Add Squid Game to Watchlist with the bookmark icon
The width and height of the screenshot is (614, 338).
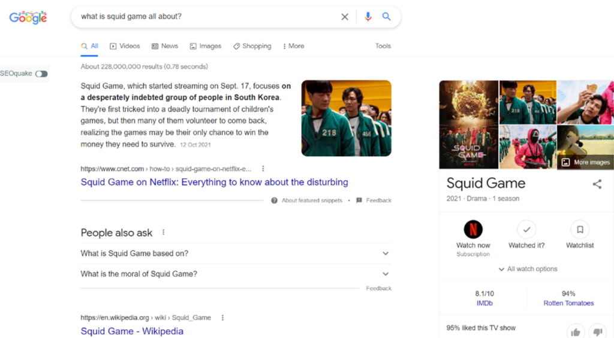click(x=580, y=229)
